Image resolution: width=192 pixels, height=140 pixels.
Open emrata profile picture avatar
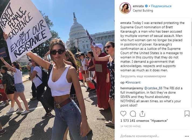[125, 8]
